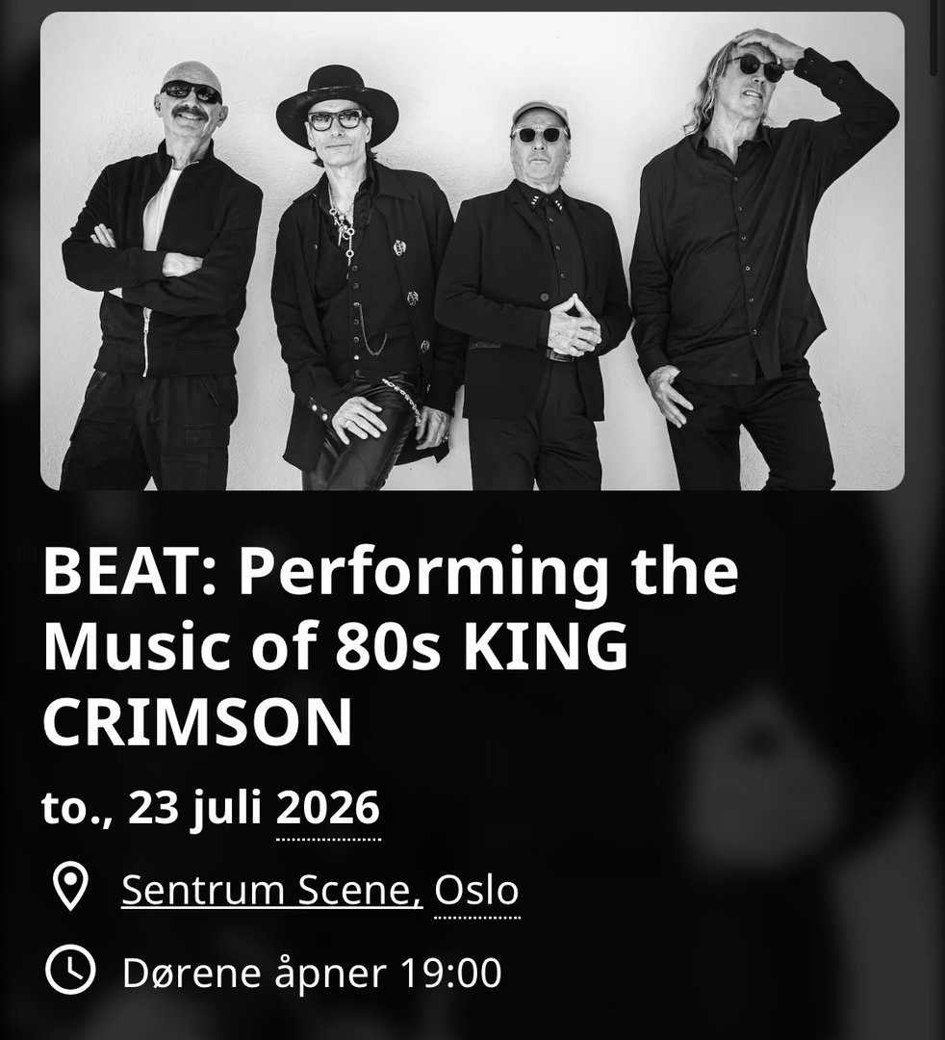The image size is (945, 1040).
Task: Click the location pin icon
Action: (70, 886)
